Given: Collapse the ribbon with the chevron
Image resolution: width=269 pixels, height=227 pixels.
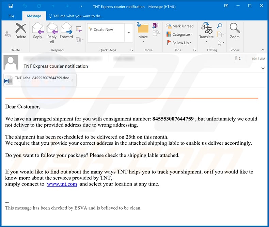Looking at the screenshot, I should [263, 50].
